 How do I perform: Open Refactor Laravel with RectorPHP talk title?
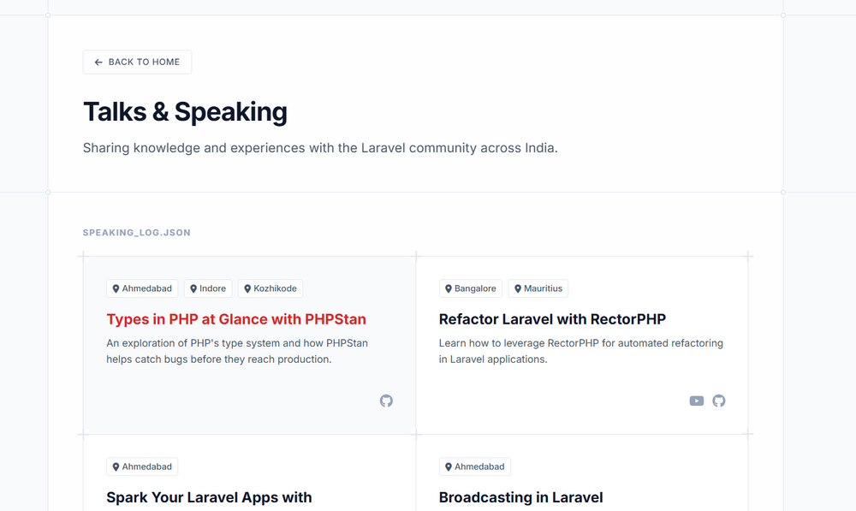coord(552,319)
